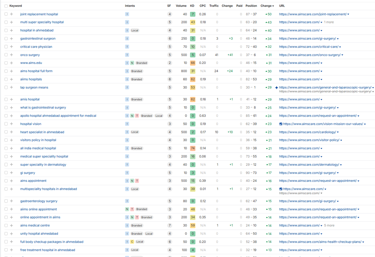The image size is (375, 257).
Task: Add 'aims medical centre' using plus icon
Action: (12, 225)
